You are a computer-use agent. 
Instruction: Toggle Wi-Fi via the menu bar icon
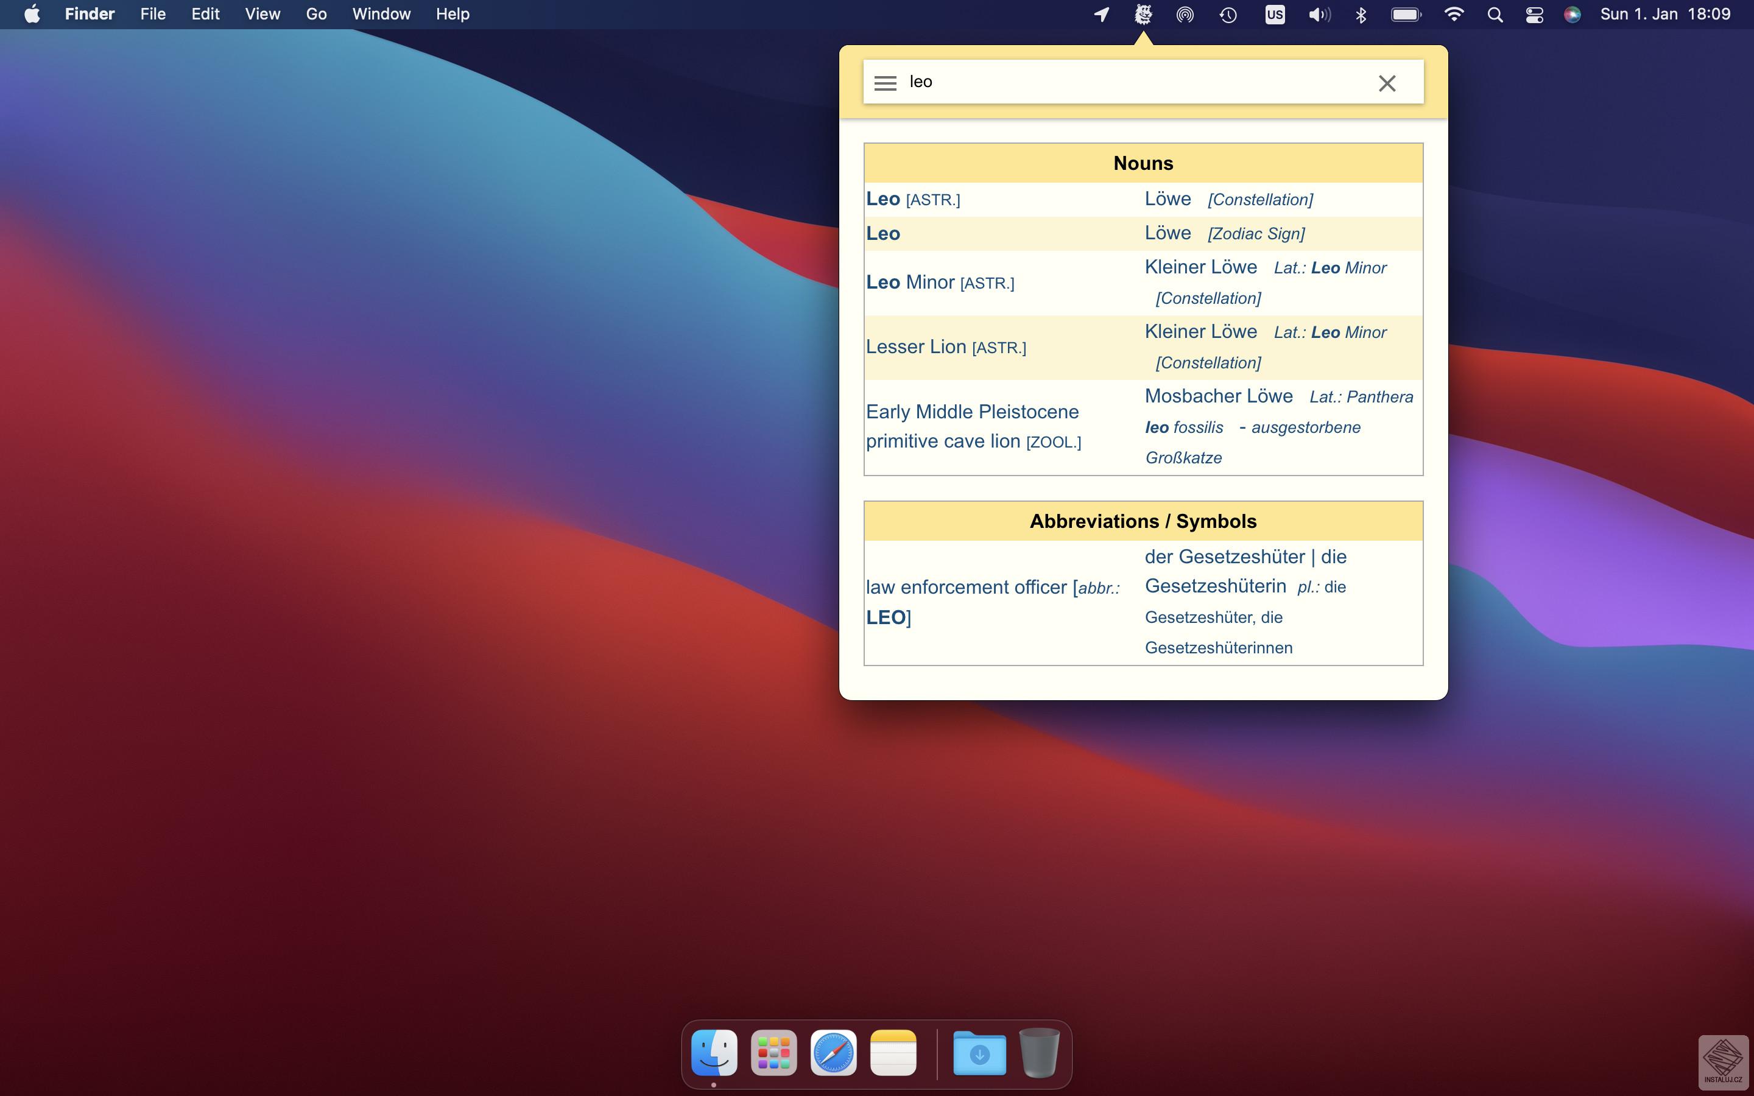(1454, 14)
